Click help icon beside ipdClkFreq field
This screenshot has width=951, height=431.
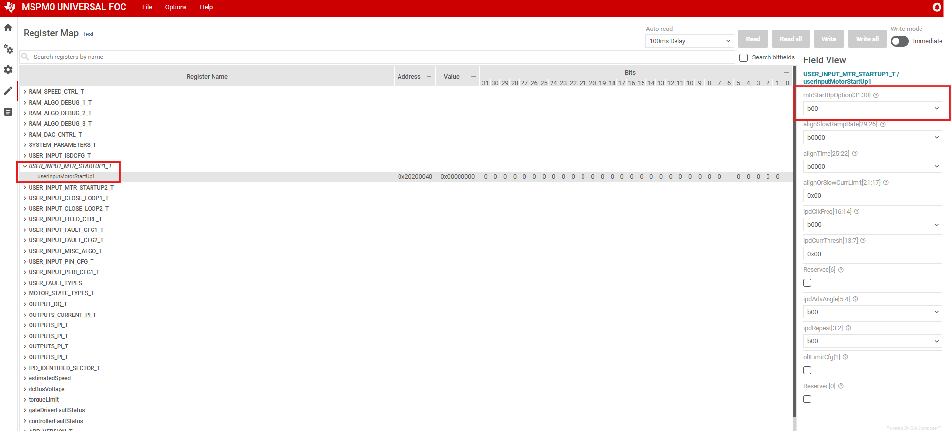pos(857,212)
